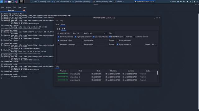The image size is (199, 111).
Task: Click the Username list path field
Action: pos(100,40)
